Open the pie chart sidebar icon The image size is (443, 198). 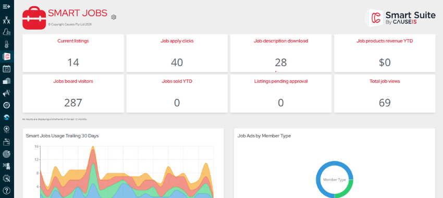point(6,154)
